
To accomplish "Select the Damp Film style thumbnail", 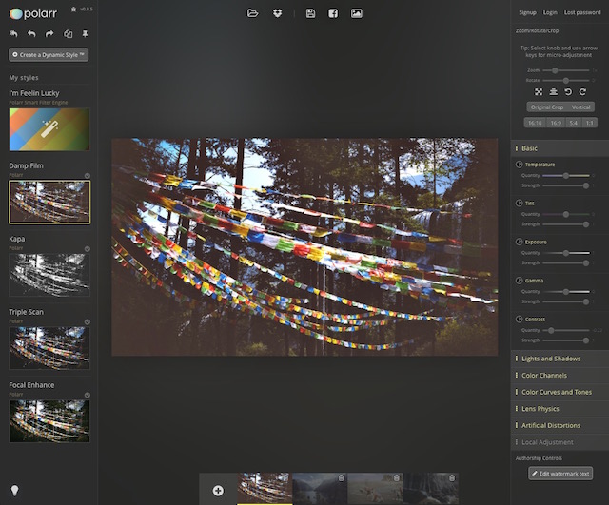I will (x=49, y=203).
